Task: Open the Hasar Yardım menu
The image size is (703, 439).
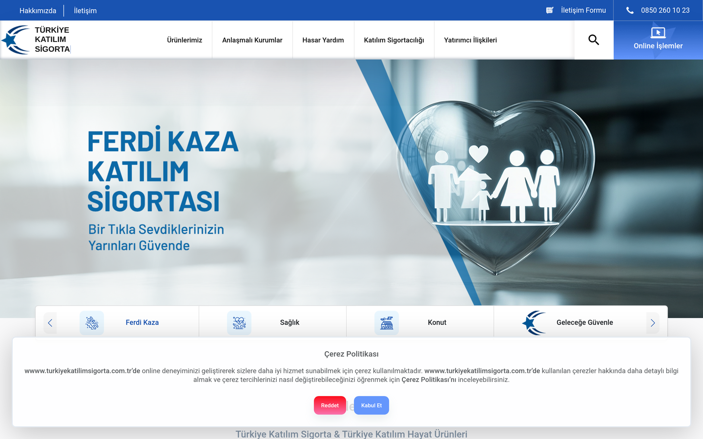Action: click(323, 40)
